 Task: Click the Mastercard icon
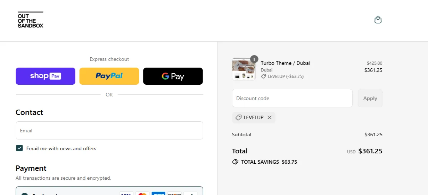(x=142, y=194)
